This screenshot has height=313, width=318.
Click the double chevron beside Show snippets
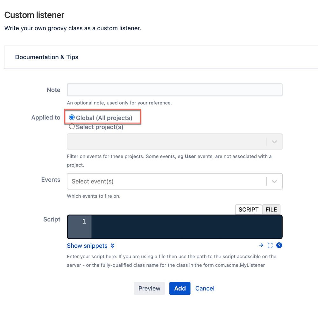tap(113, 245)
